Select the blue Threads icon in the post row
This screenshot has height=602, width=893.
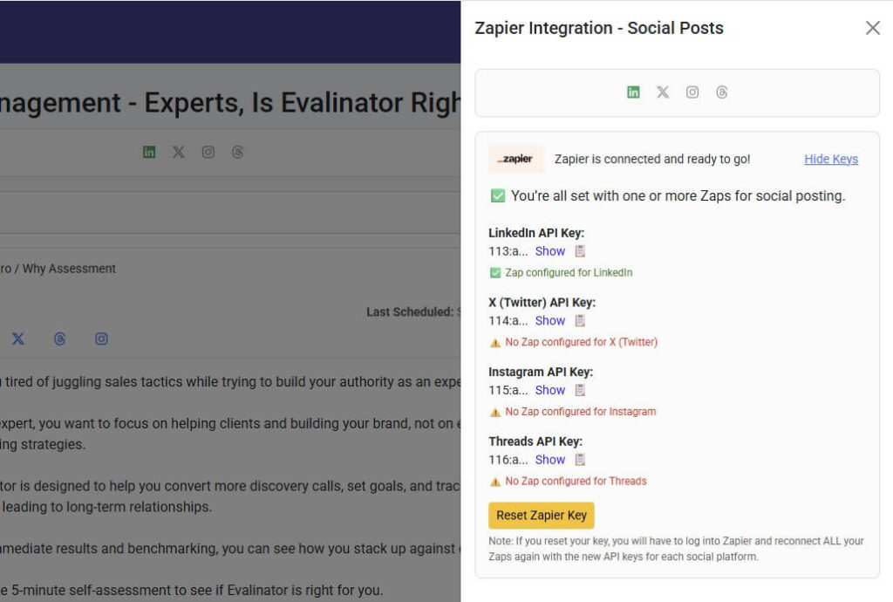[x=60, y=339]
